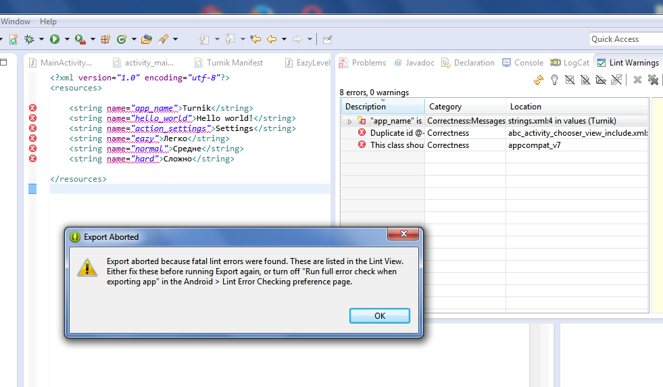This screenshot has width=663, height=387.
Task: Click the error marker beside hello_world line
Action: tap(32, 118)
